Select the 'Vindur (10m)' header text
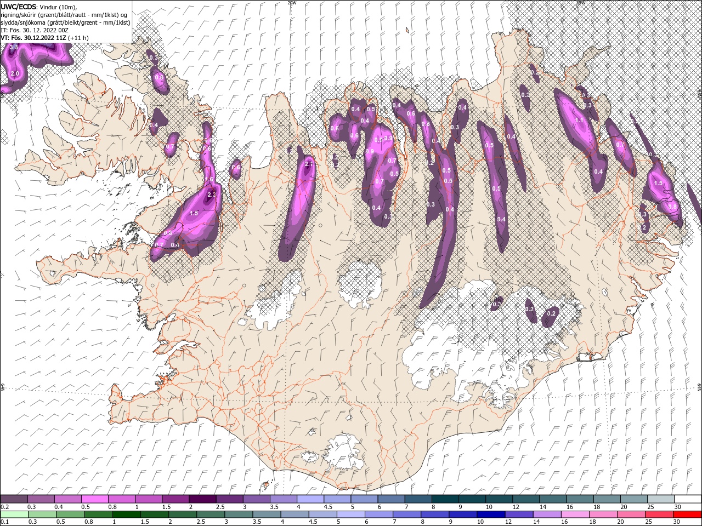Image resolution: width=702 pixels, height=526 pixels. pos(59,7)
